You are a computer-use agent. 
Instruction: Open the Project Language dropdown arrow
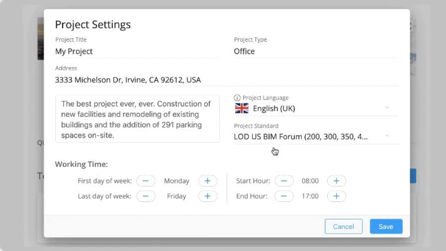point(387,108)
